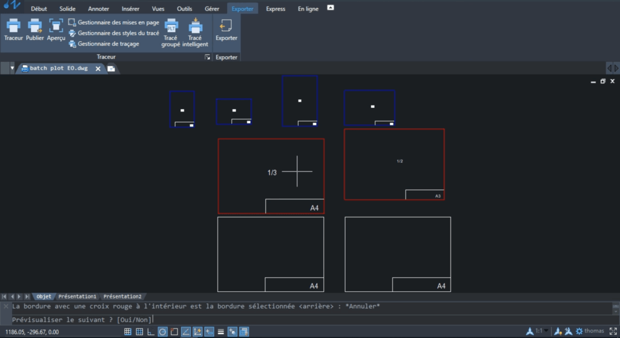Open the Insérer ribbon tab
Image resolution: width=620 pixels, height=338 pixels.
point(131,8)
